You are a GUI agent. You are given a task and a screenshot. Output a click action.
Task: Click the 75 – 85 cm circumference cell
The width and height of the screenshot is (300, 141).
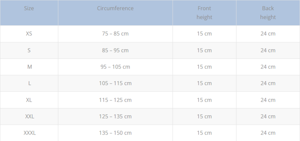click(x=115, y=34)
